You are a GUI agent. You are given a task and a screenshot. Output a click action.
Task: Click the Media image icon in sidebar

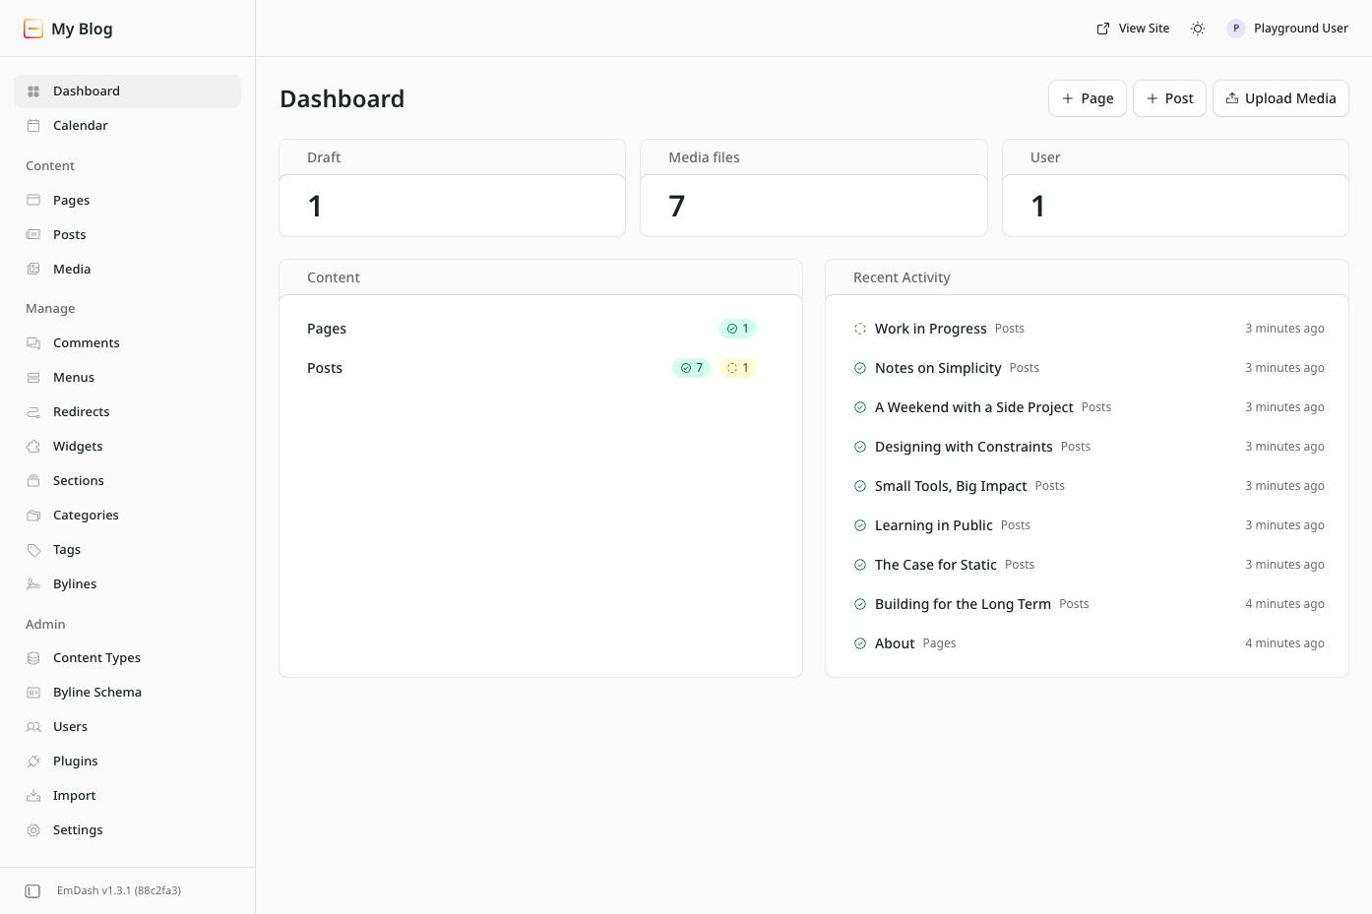pyautogui.click(x=33, y=270)
